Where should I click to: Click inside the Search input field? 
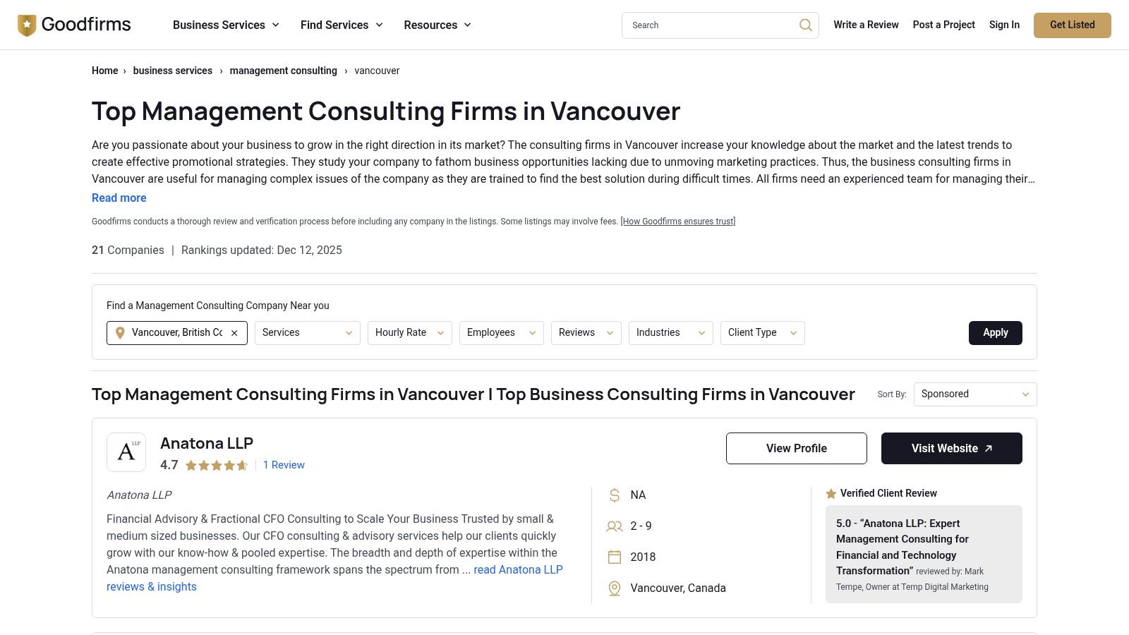click(x=706, y=25)
